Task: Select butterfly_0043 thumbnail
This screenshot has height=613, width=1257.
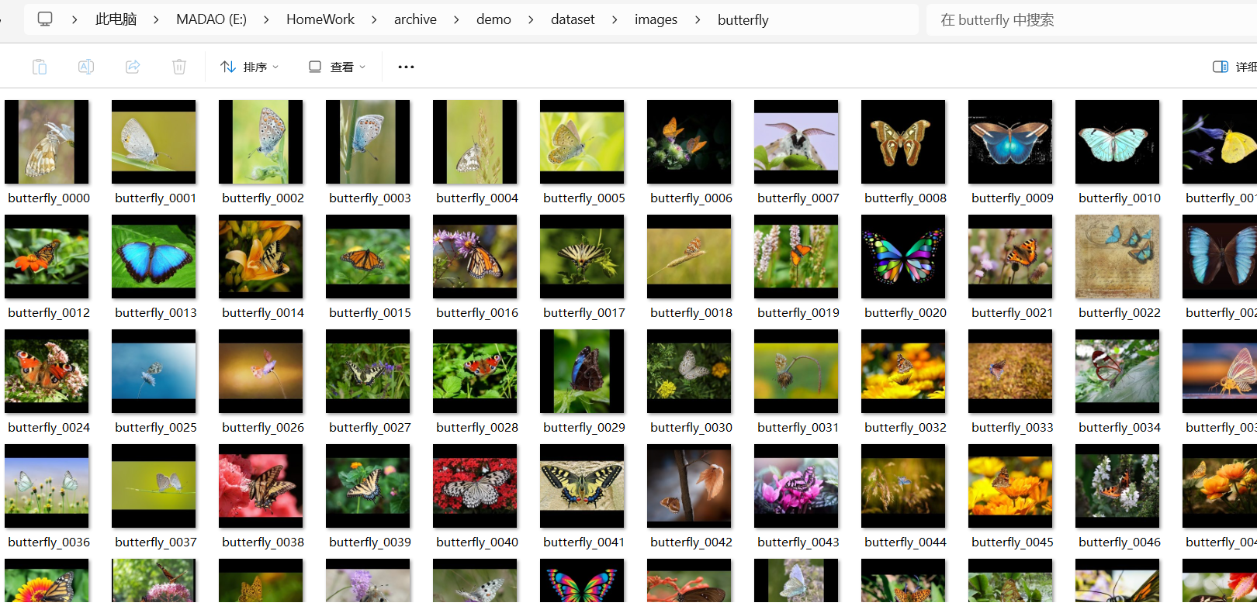Action: (796, 486)
